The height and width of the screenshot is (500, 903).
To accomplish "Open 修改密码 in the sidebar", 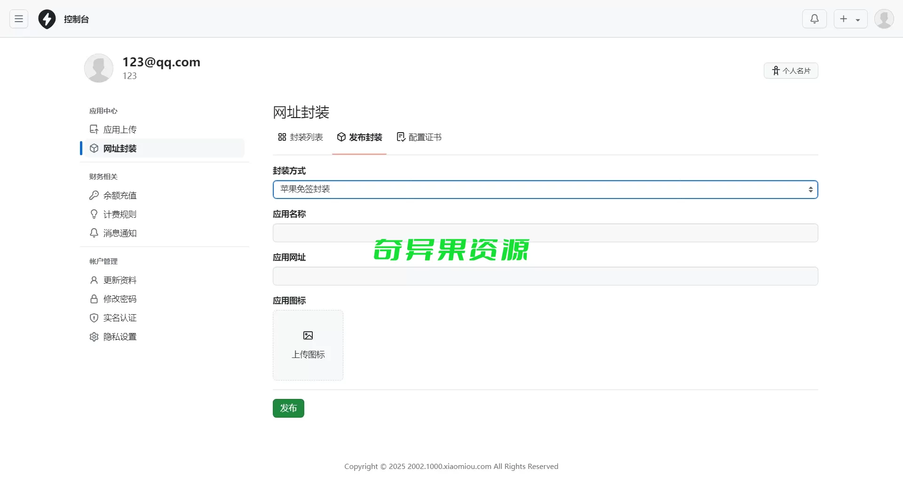I will [x=94, y=299].
